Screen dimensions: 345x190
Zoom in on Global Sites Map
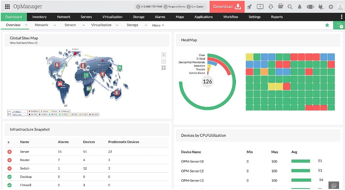point(164,55)
